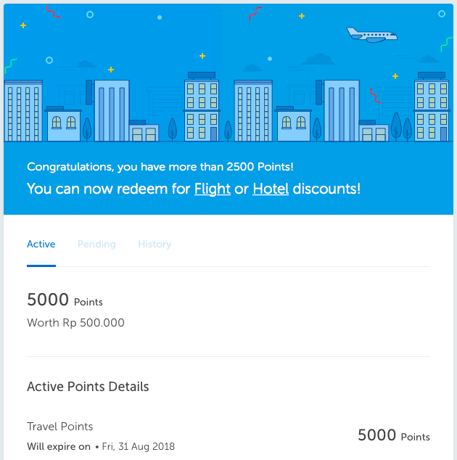The height and width of the screenshot is (460, 457).
Task: Click the red squiggle confetti at top center
Action: point(255,13)
